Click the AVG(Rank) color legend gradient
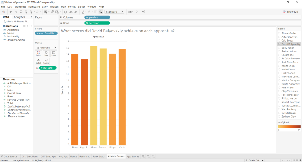The width and height of the screenshot is (302, 162). (x=289, y=126)
